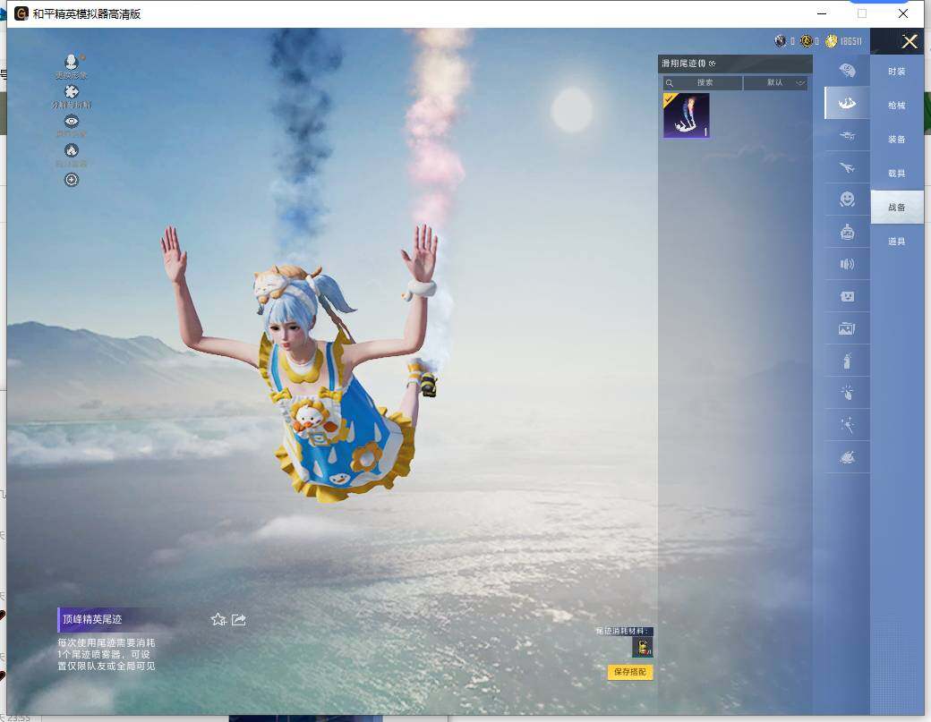Select the finger-tap effect category icon
Viewport: 931px width, 722px height.
847,392
